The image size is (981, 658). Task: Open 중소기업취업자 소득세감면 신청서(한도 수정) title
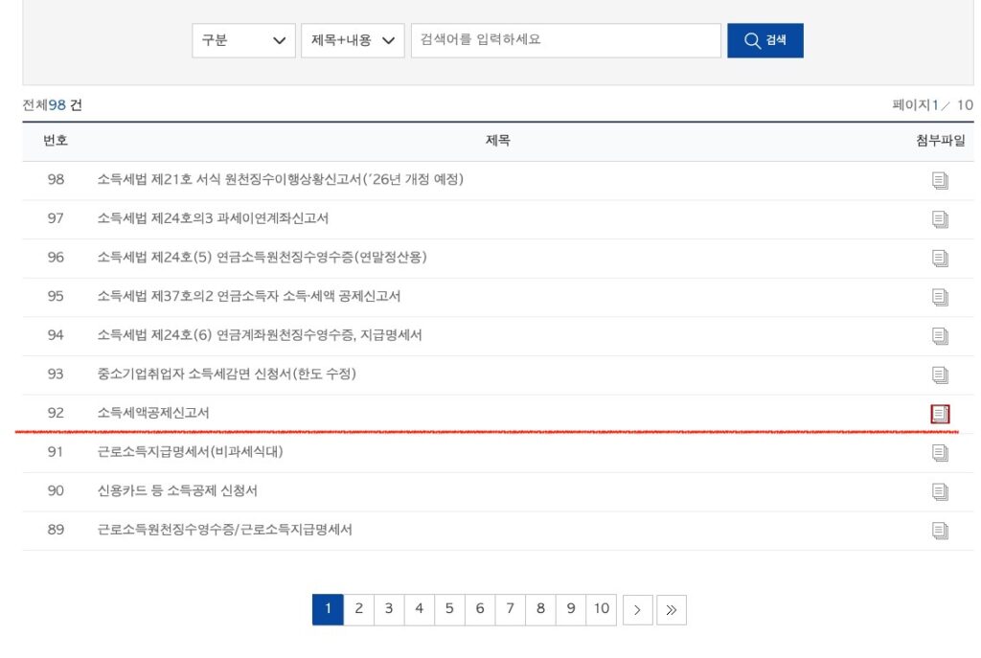coord(226,374)
